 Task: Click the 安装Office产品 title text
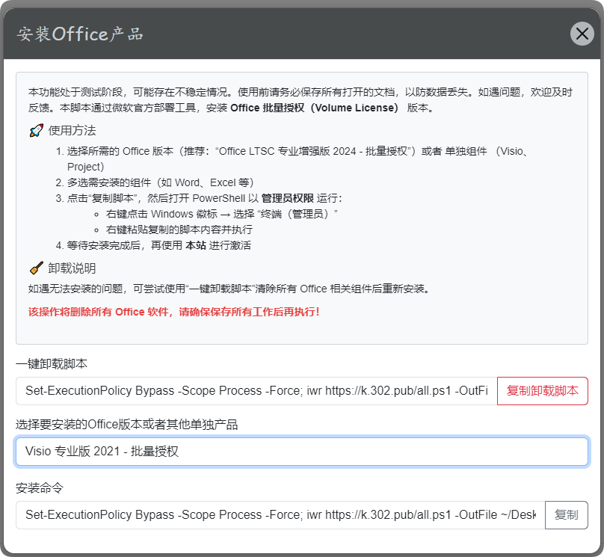(x=80, y=34)
